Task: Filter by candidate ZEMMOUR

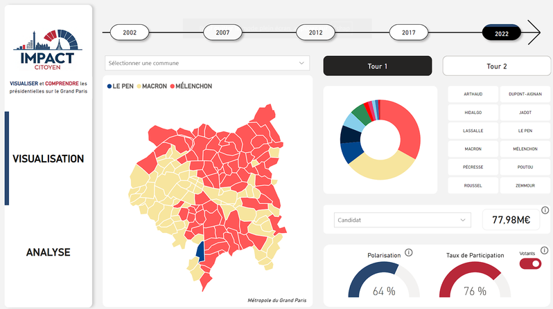Action: [525, 185]
